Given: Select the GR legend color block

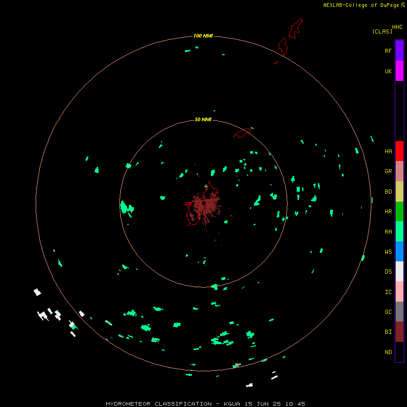Looking at the screenshot, I should 399,171.
